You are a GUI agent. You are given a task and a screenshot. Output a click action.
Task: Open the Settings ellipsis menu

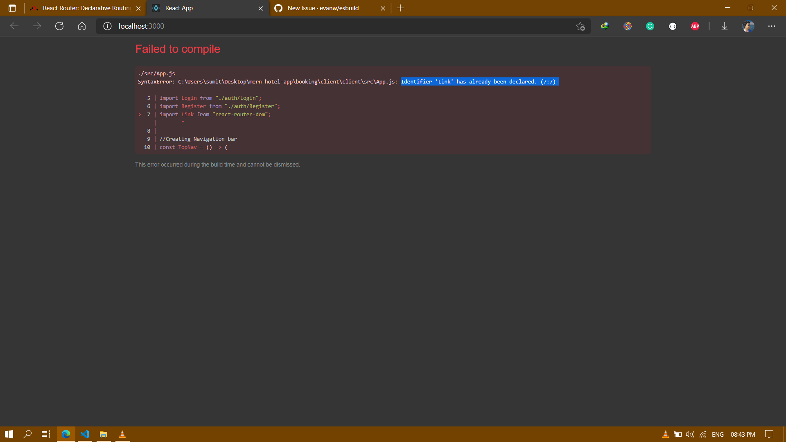[x=771, y=26]
